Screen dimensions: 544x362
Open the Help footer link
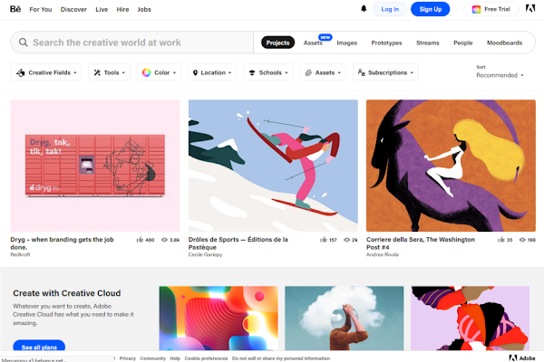tap(175, 358)
